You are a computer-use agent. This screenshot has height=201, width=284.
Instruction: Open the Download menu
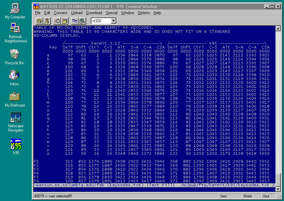[x=94, y=13]
